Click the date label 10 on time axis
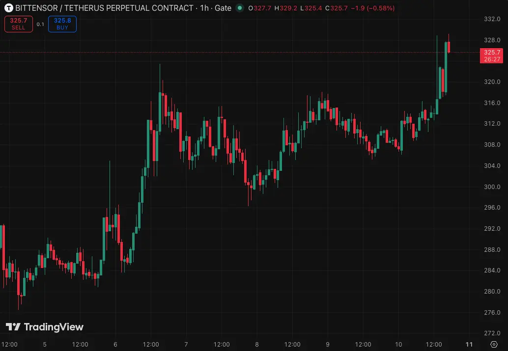The image size is (508, 351). coord(398,345)
